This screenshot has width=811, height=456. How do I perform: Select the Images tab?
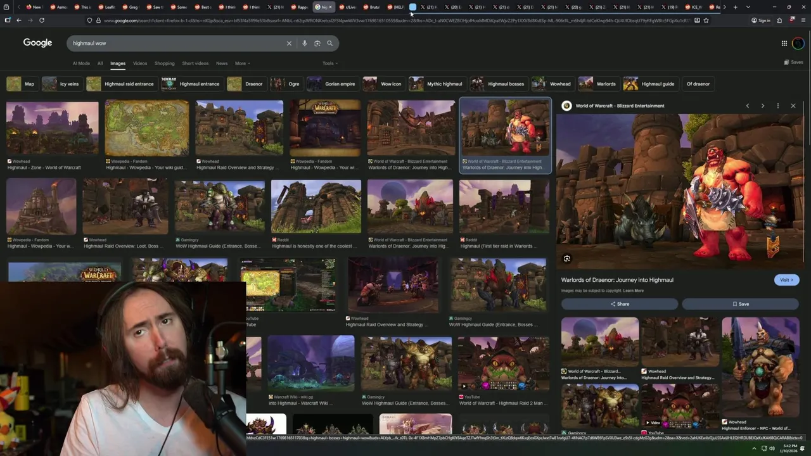[118, 63]
